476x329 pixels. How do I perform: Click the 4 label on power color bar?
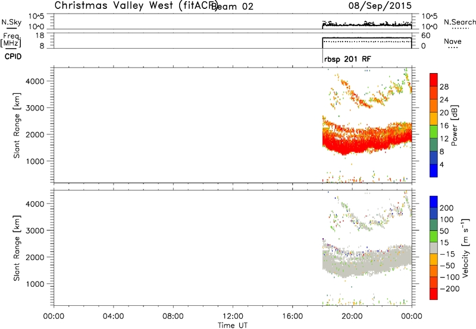point(441,164)
